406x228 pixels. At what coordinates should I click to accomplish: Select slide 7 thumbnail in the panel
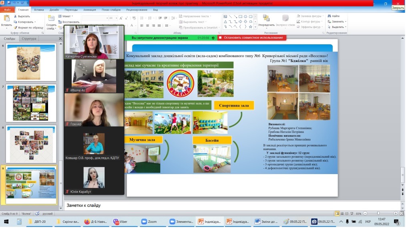tap(30, 103)
